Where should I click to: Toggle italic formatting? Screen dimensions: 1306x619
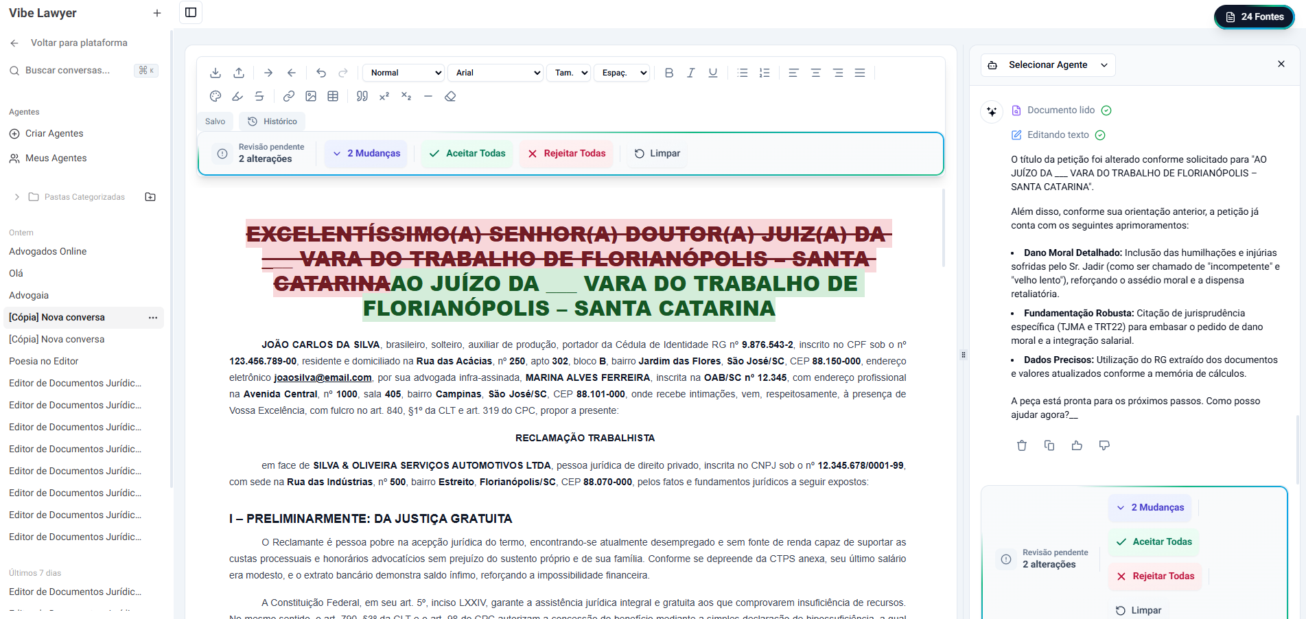691,73
